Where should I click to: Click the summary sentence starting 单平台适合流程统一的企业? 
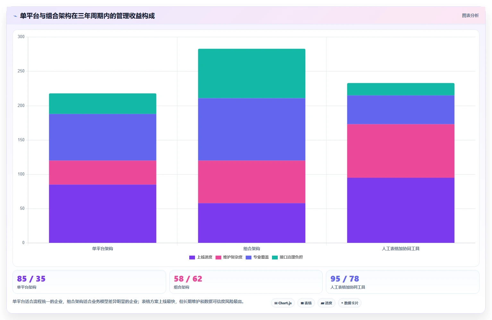click(x=129, y=302)
